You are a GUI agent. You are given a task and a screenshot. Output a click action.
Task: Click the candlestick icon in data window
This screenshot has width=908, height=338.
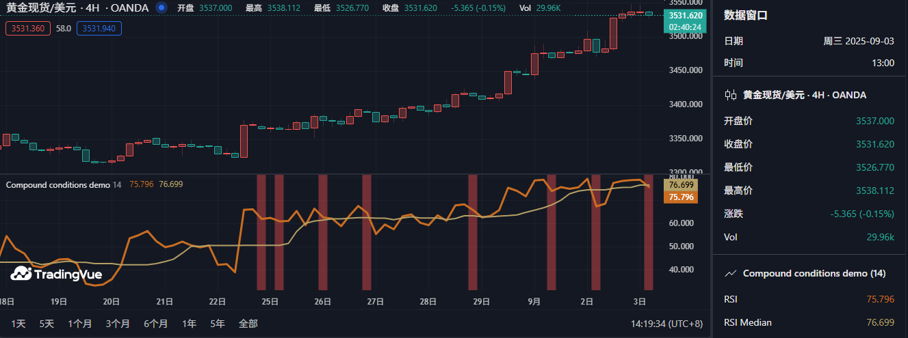pyautogui.click(x=731, y=95)
